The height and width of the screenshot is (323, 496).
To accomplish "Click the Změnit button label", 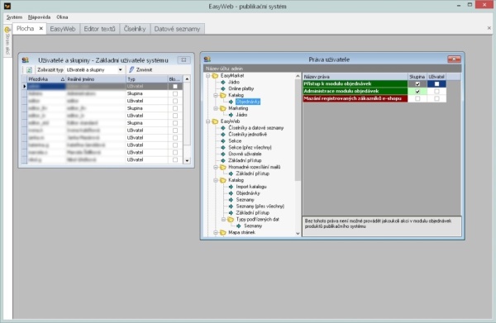I will click(144, 70).
